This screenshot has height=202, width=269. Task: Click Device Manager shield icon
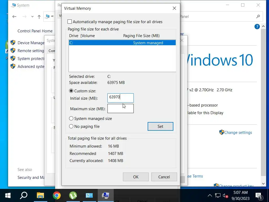(x=13, y=43)
